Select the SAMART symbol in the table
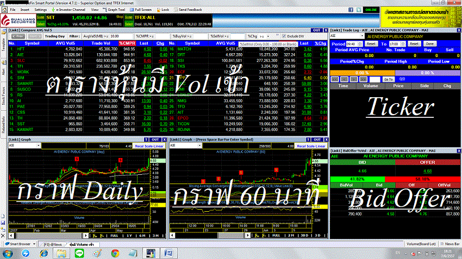The height and width of the screenshot is (259, 462). point(25,84)
